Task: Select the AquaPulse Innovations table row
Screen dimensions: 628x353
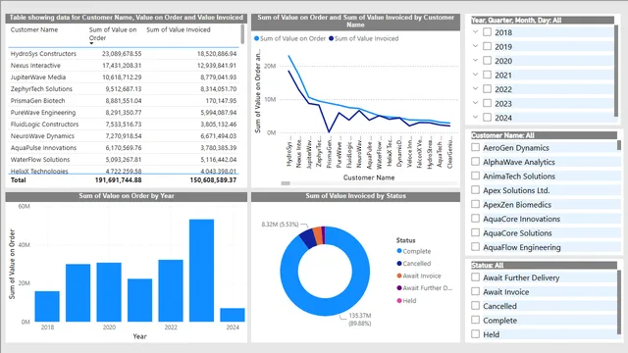Action: point(124,148)
